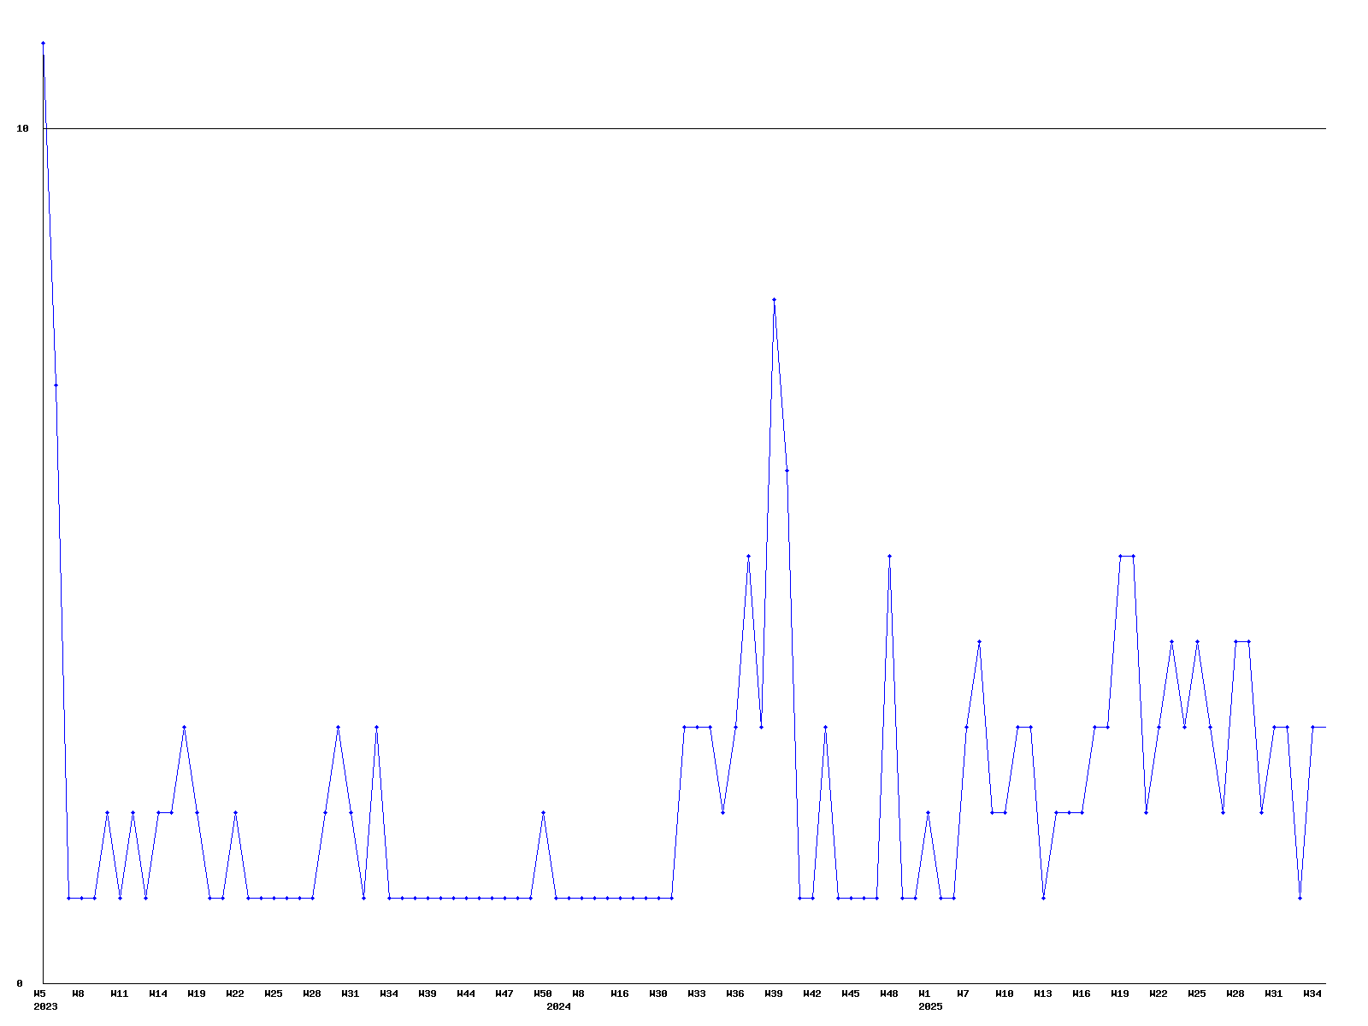Click the W7 week label

point(963,994)
